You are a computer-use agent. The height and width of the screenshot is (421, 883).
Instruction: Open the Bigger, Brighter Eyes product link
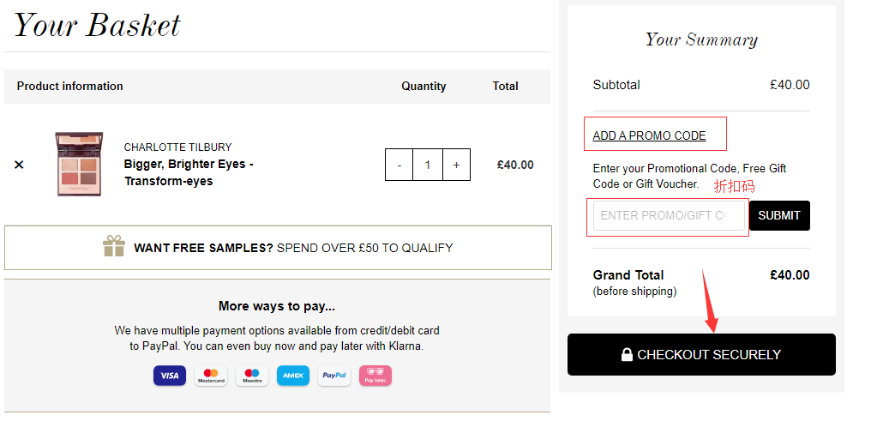tap(189, 172)
